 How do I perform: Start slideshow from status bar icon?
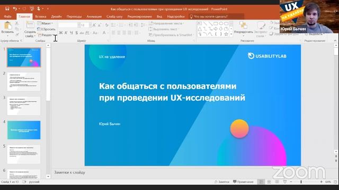pyautogui.click(x=285, y=182)
